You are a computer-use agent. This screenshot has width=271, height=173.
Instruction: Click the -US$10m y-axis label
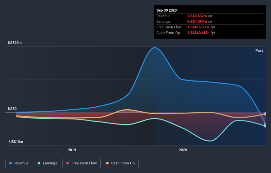point(16,142)
